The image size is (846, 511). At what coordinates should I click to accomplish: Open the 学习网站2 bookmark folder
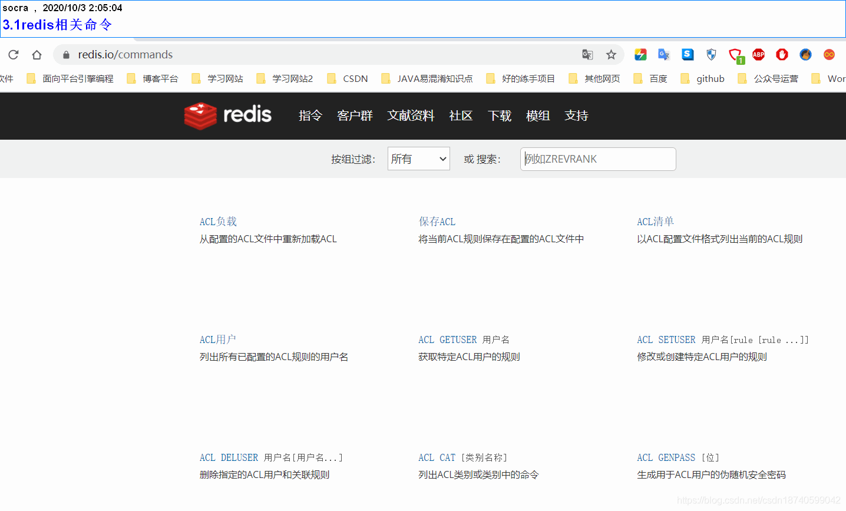click(285, 79)
